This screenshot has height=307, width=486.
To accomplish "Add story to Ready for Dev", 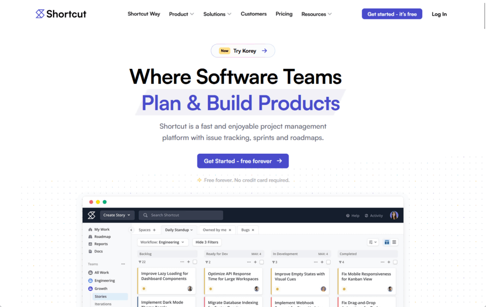I will click(x=255, y=262).
